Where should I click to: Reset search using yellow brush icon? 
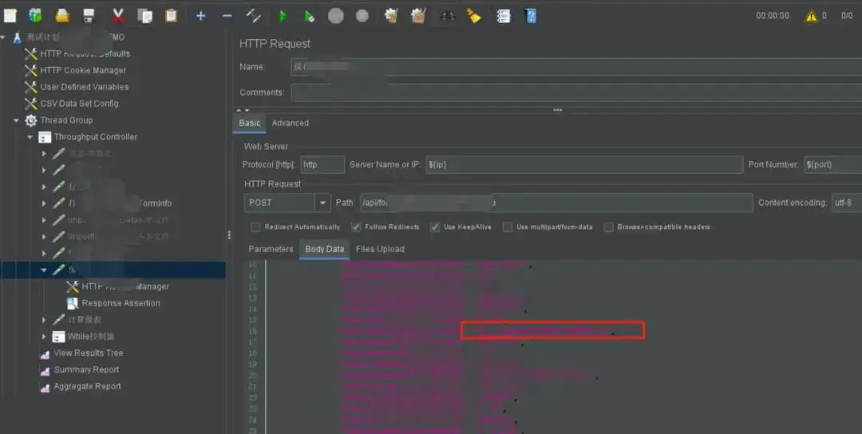point(474,16)
